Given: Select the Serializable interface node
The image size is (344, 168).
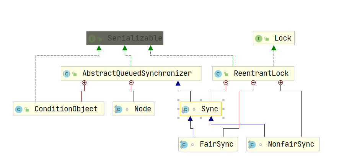Looking at the screenshot, I should [x=125, y=38].
